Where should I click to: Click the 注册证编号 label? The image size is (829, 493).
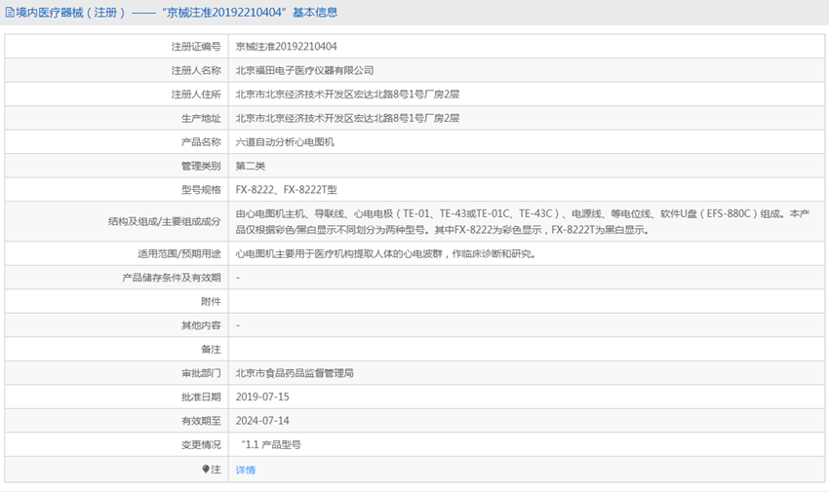[x=196, y=47]
